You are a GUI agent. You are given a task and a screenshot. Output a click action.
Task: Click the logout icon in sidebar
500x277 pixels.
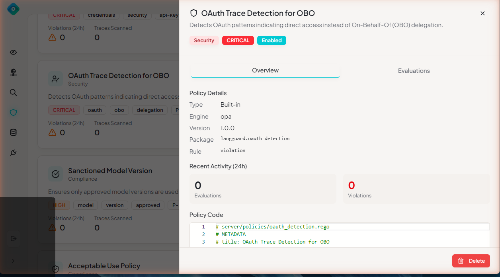tap(14, 238)
